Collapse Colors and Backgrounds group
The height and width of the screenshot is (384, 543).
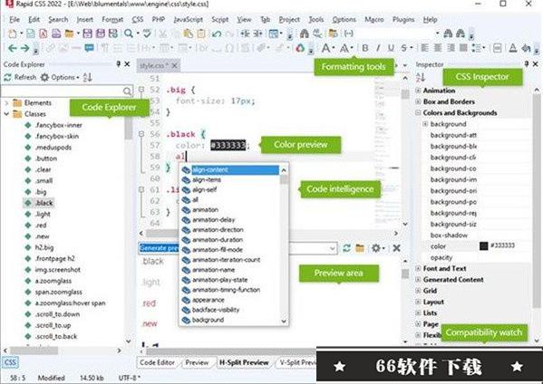[418, 112]
